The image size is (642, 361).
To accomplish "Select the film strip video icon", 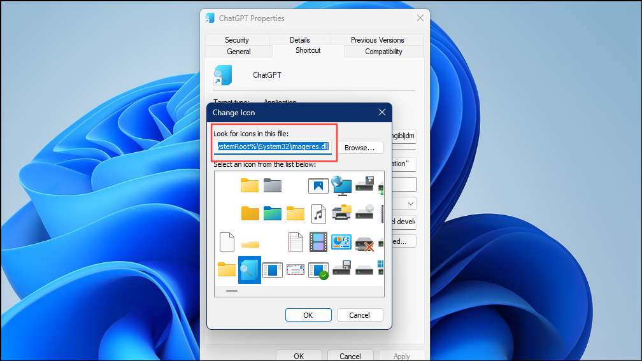I will [318, 241].
